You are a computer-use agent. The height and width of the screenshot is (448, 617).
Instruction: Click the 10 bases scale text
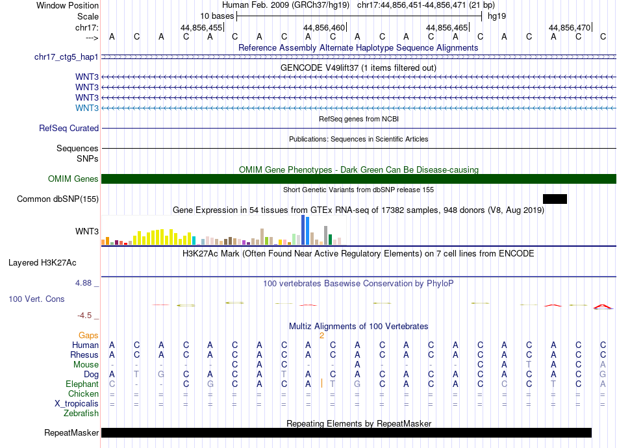[x=217, y=16]
